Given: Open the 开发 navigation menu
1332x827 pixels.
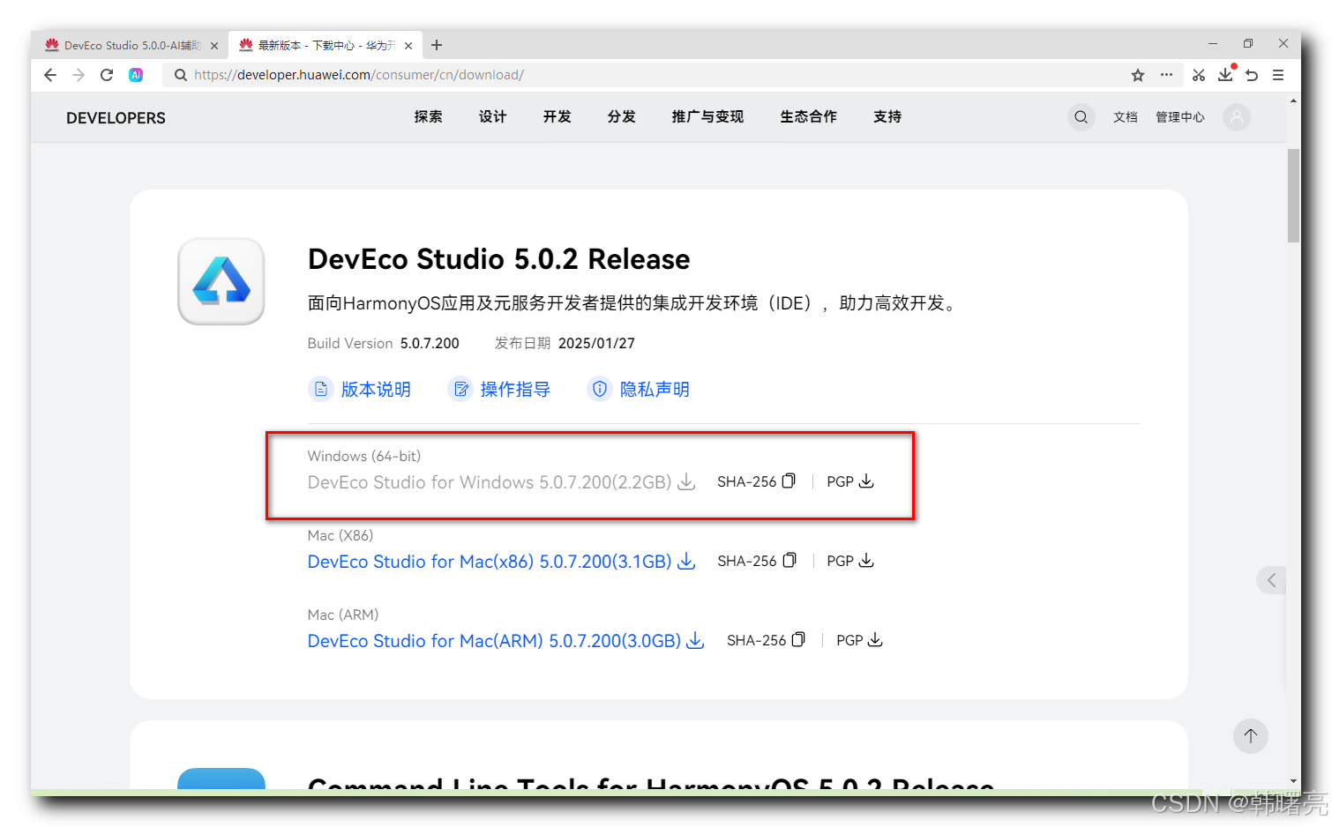Looking at the screenshot, I should (557, 116).
